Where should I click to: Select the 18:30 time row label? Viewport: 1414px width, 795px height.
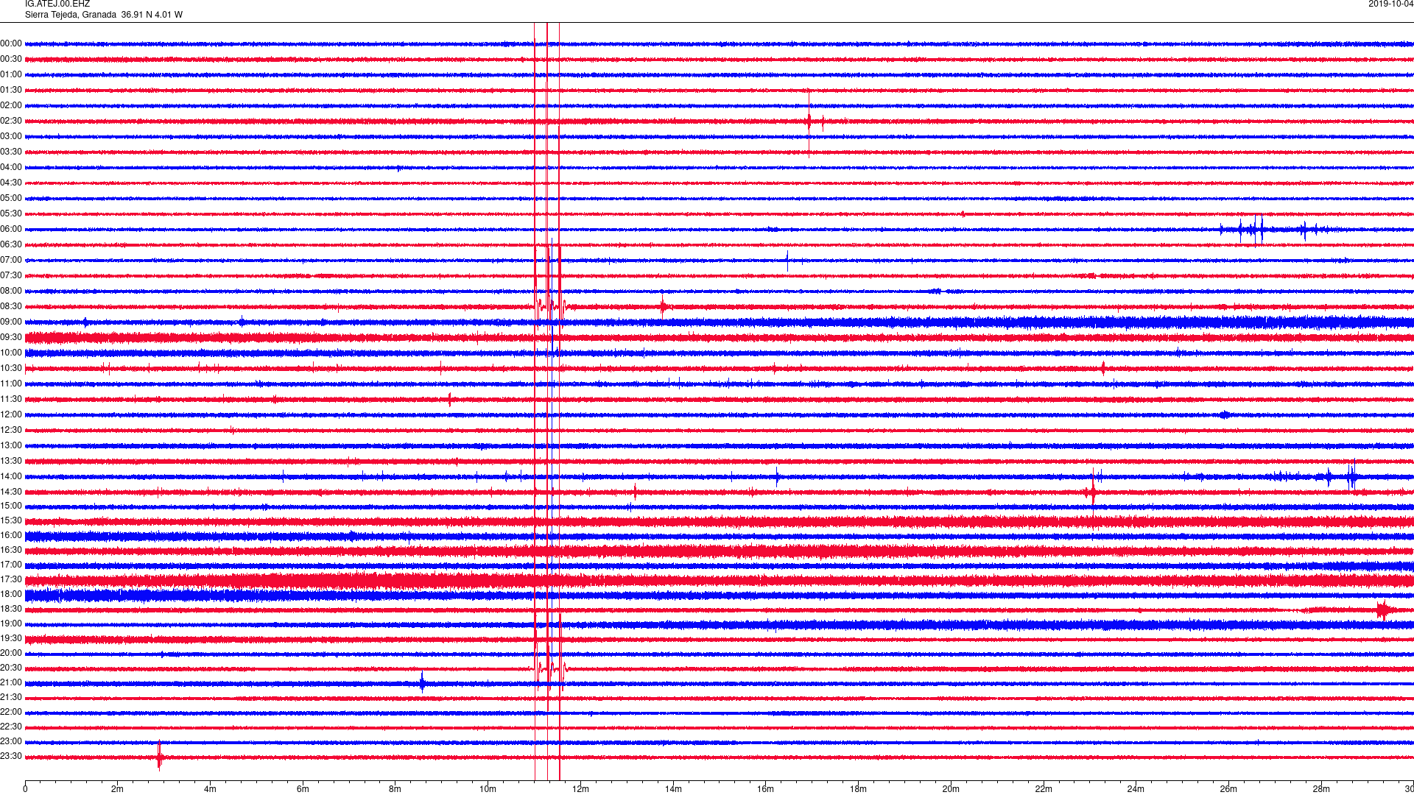pyautogui.click(x=11, y=609)
